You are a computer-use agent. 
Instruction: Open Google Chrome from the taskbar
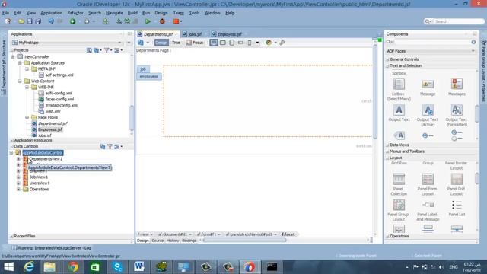[x=73, y=267]
